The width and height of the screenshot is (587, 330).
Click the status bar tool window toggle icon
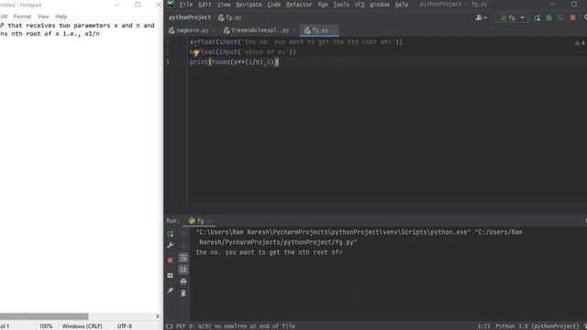coord(169,326)
